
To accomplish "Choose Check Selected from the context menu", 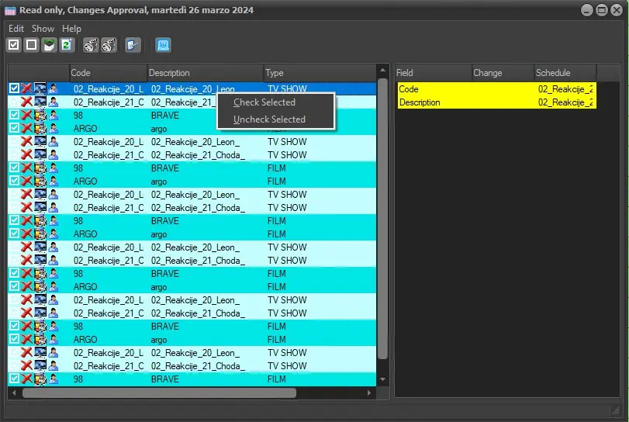I will [x=264, y=102].
